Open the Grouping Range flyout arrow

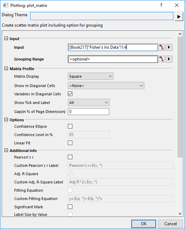pyautogui.click(x=169, y=59)
